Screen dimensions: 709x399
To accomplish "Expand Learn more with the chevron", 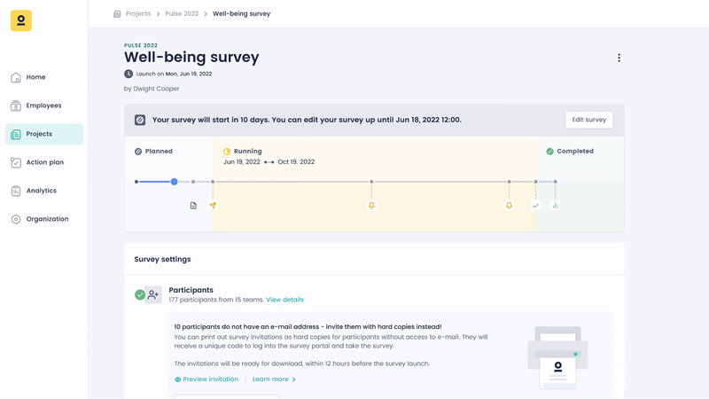I will coord(274,379).
